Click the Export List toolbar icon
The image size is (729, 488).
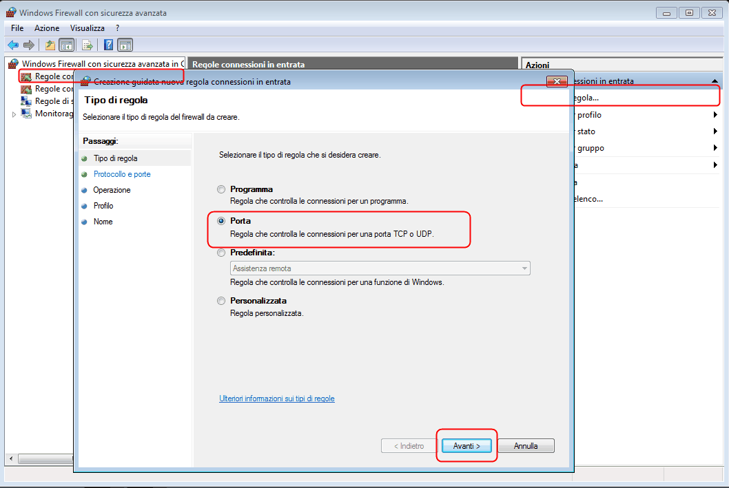coord(87,45)
